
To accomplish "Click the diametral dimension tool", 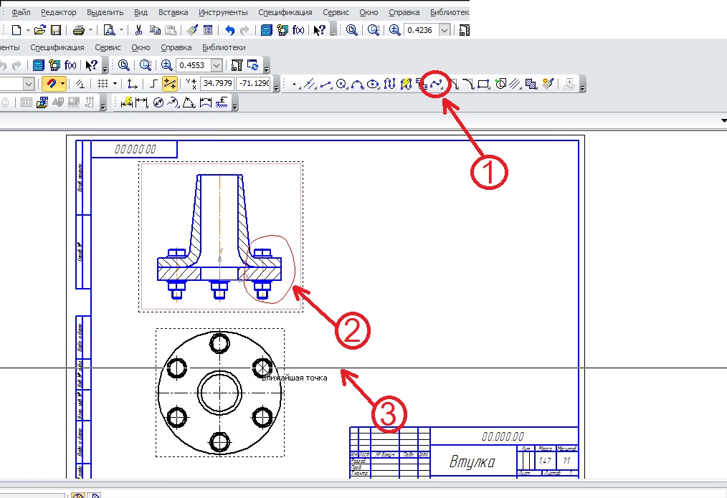I will [x=158, y=103].
